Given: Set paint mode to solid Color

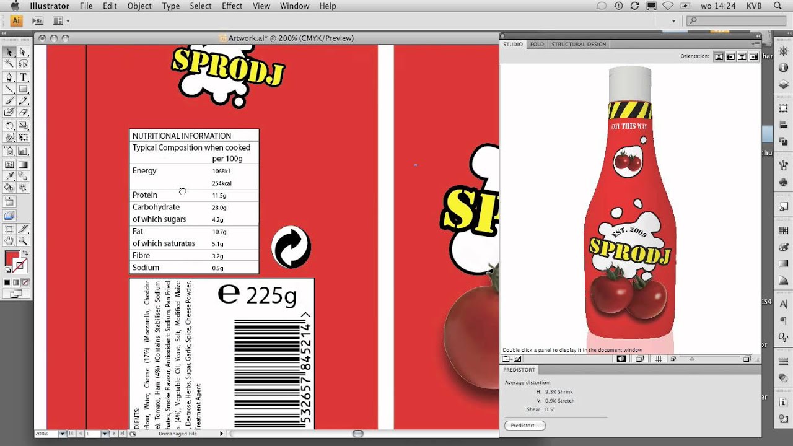Looking at the screenshot, I should 7,282.
